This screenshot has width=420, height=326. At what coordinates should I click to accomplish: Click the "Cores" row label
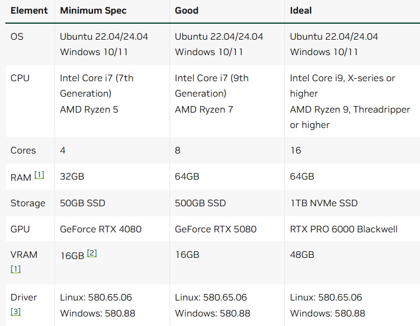(x=23, y=151)
